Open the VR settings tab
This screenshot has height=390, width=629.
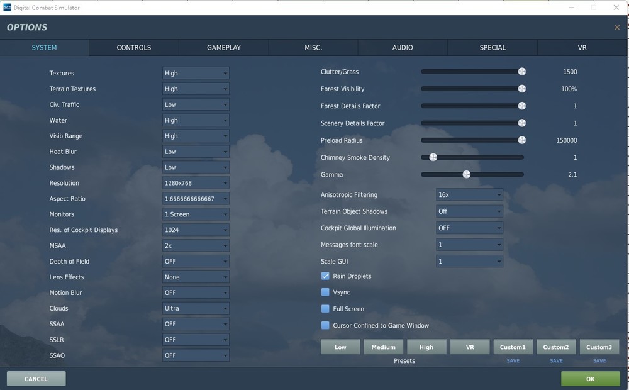(x=582, y=47)
